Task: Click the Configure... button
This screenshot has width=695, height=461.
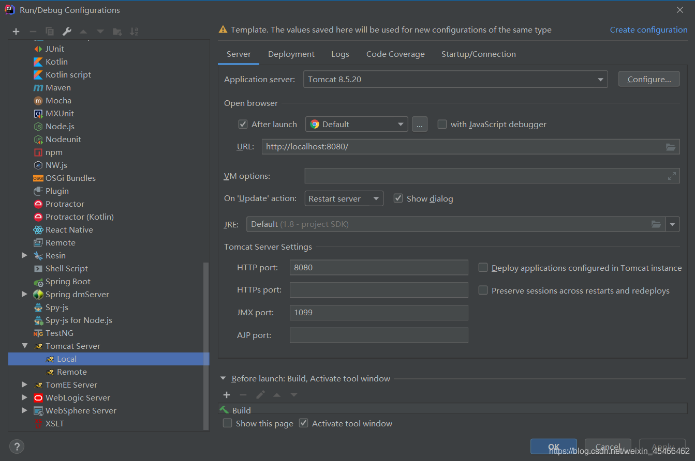Action: [x=649, y=79]
